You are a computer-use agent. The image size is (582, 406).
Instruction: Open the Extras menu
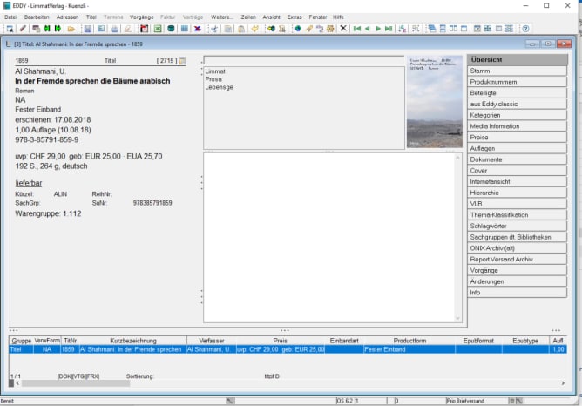[x=294, y=17]
